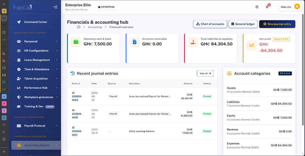305x156 pixels.
Task: Click the Performance Hub chart icon
Action: (19, 88)
